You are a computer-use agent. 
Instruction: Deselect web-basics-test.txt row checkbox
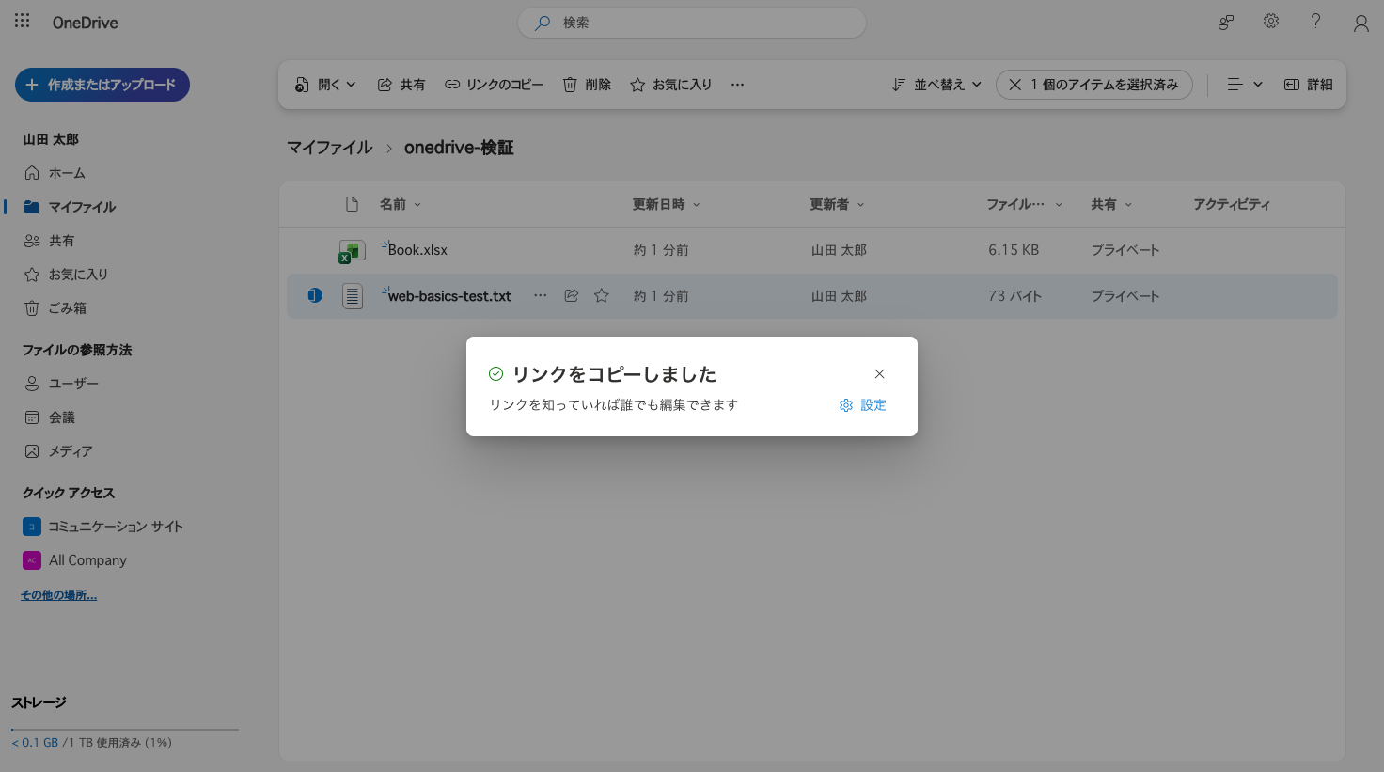click(x=315, y=295)
